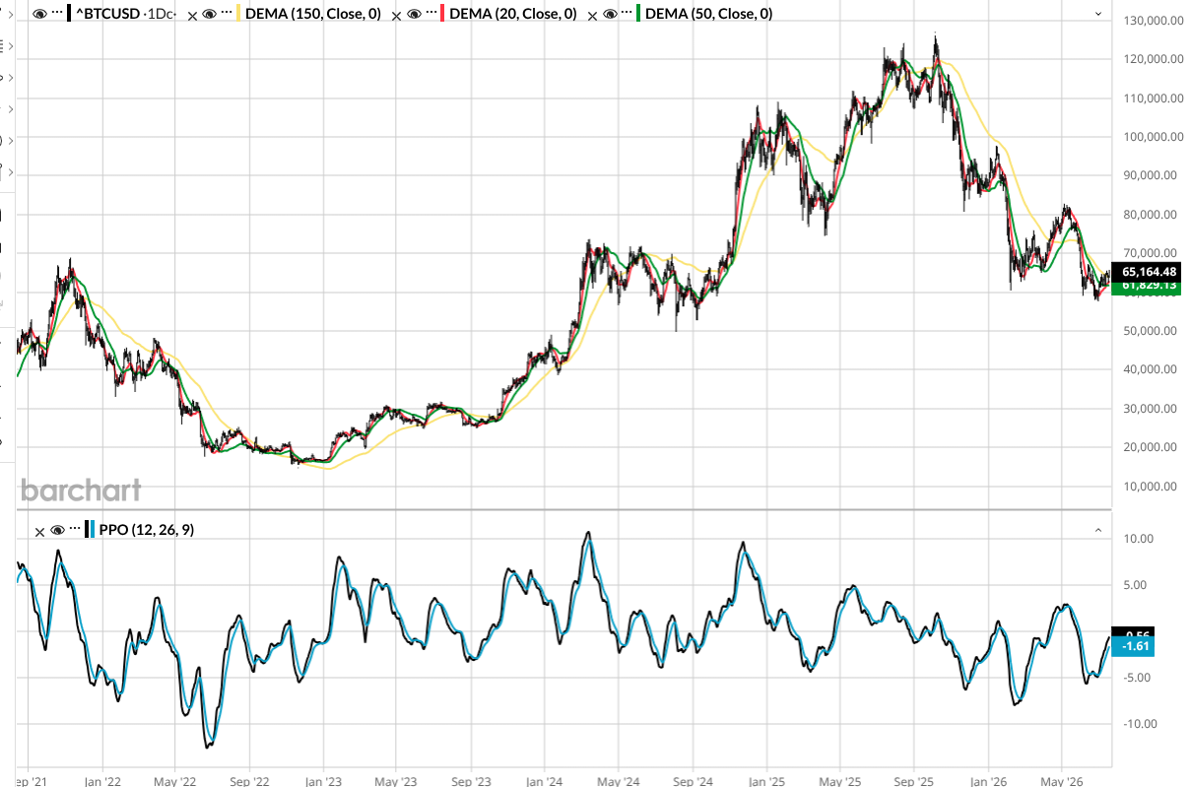Open ellipsis menu for DEMA (150, Close, 0)
The height and width of the screenshot is (787, 1192).
point(227,14)
